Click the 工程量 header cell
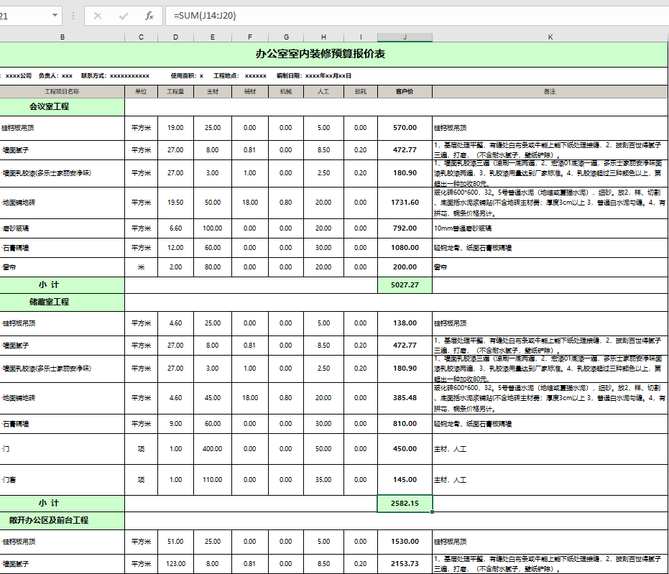Screen dimensions: 669x574 click(176, 92)
